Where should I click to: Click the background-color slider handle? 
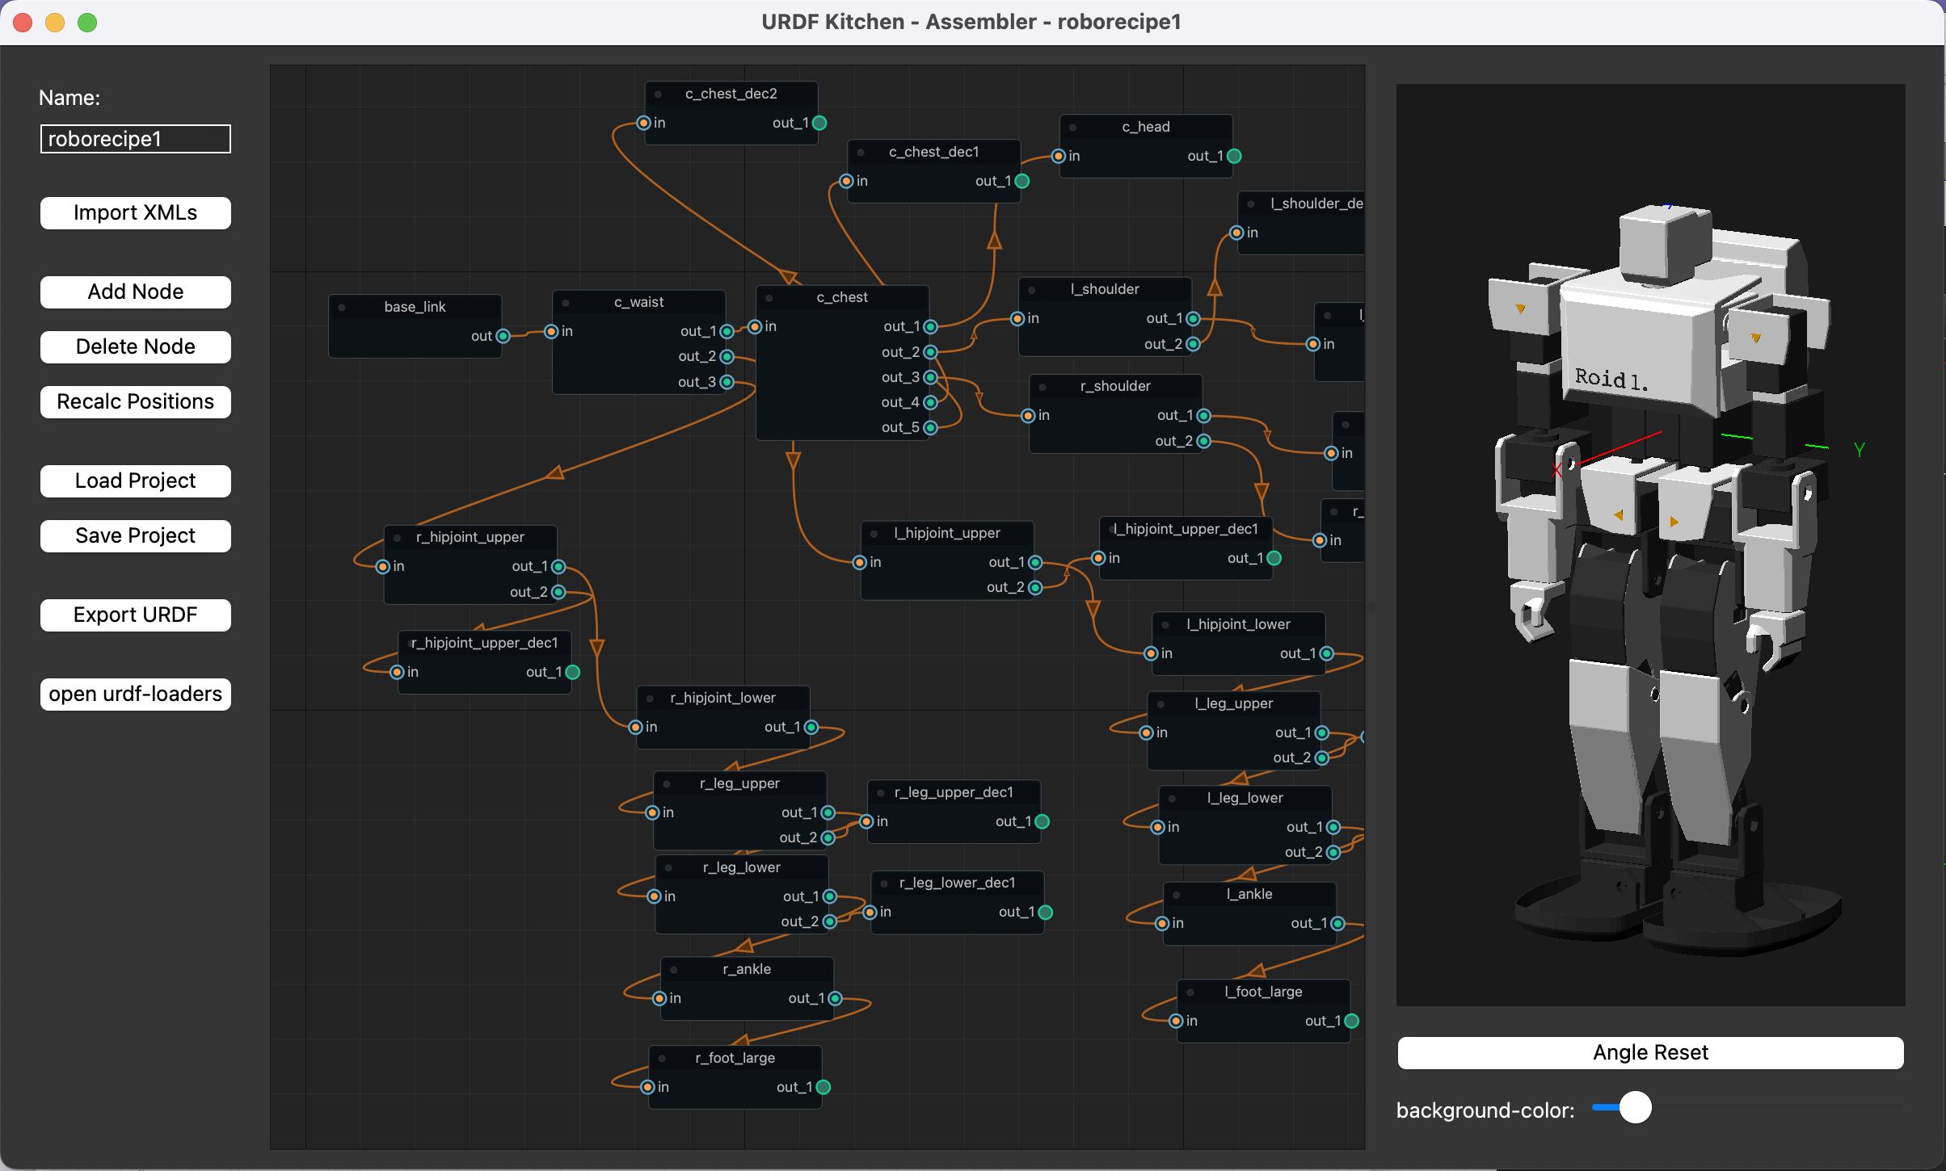click(1635, 1107)
